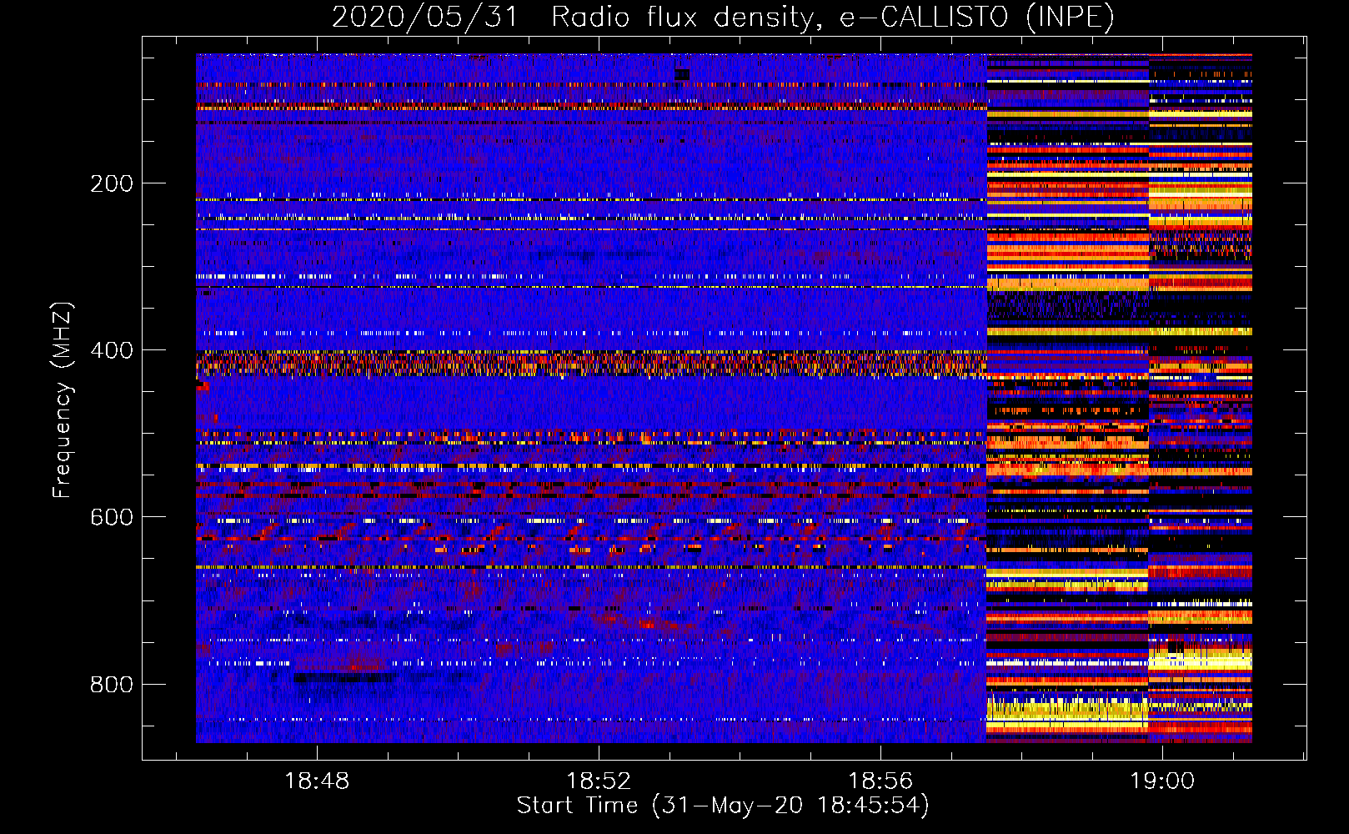Click the "200" frequency tick label
The image size is (1349, 834).
111,183
